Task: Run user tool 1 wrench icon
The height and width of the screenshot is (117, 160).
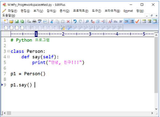Action: 70,28
